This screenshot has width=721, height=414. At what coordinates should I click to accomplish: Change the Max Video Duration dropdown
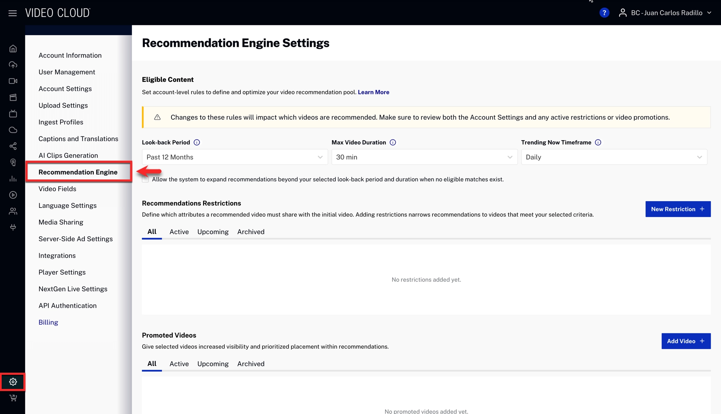point(424,157)
